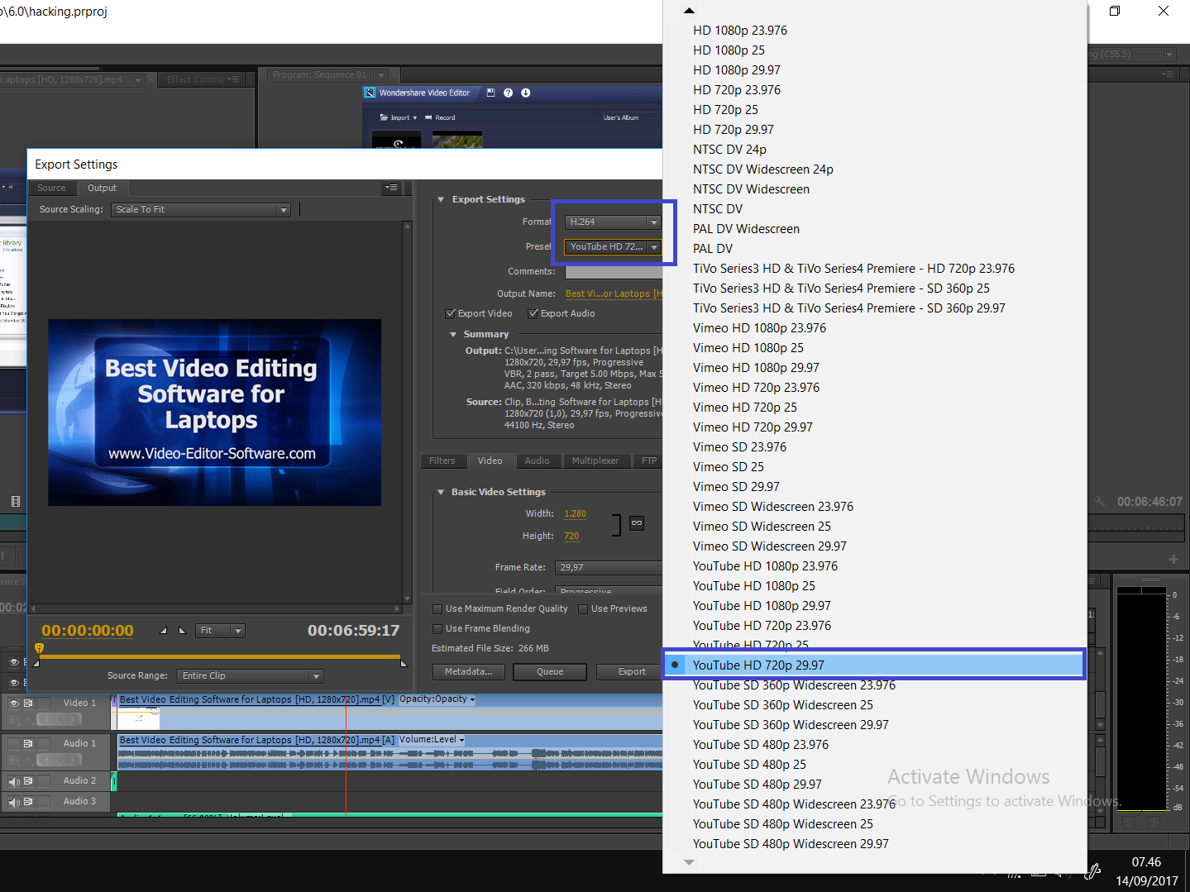
Task: Click the Wondershare Video Editor save icon
Action: pos(490,93)
